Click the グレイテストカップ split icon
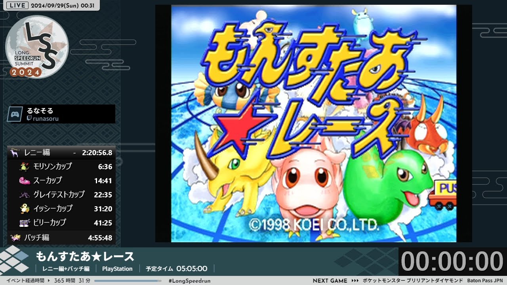Screen dimensions: 507x285 click(25, 195)
